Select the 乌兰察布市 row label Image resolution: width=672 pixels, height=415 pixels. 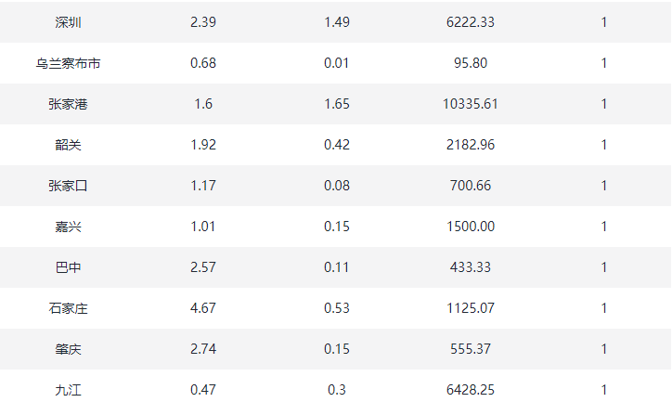click(68, 63)
